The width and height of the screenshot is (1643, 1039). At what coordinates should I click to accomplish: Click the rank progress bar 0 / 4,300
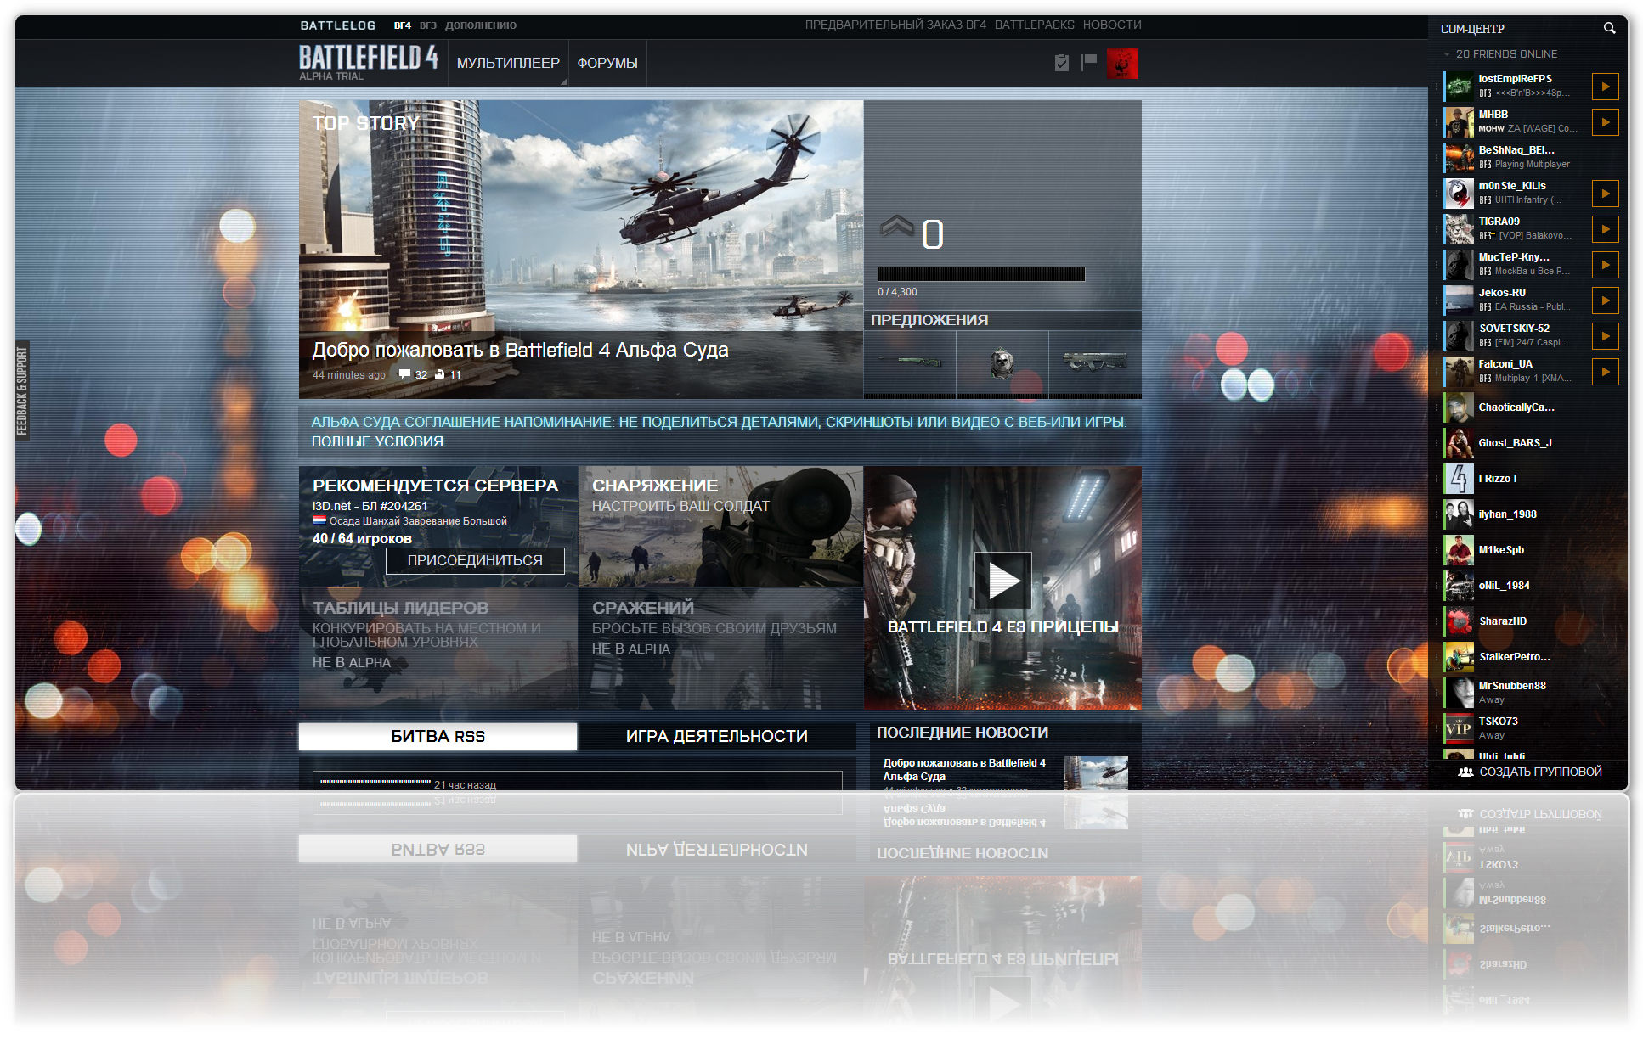[x=981, y=274]
